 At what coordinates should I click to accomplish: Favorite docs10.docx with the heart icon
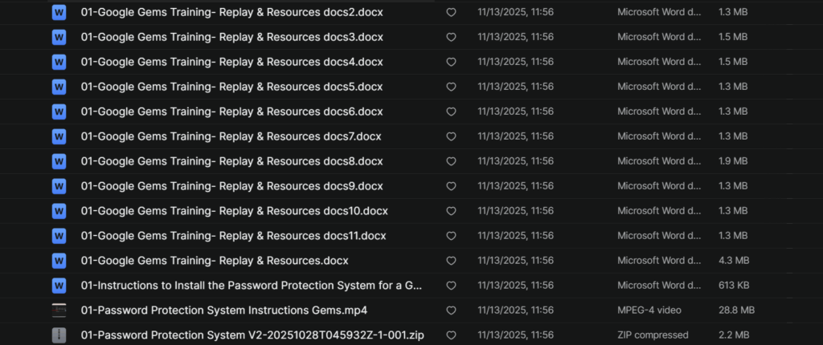(451, 211)
